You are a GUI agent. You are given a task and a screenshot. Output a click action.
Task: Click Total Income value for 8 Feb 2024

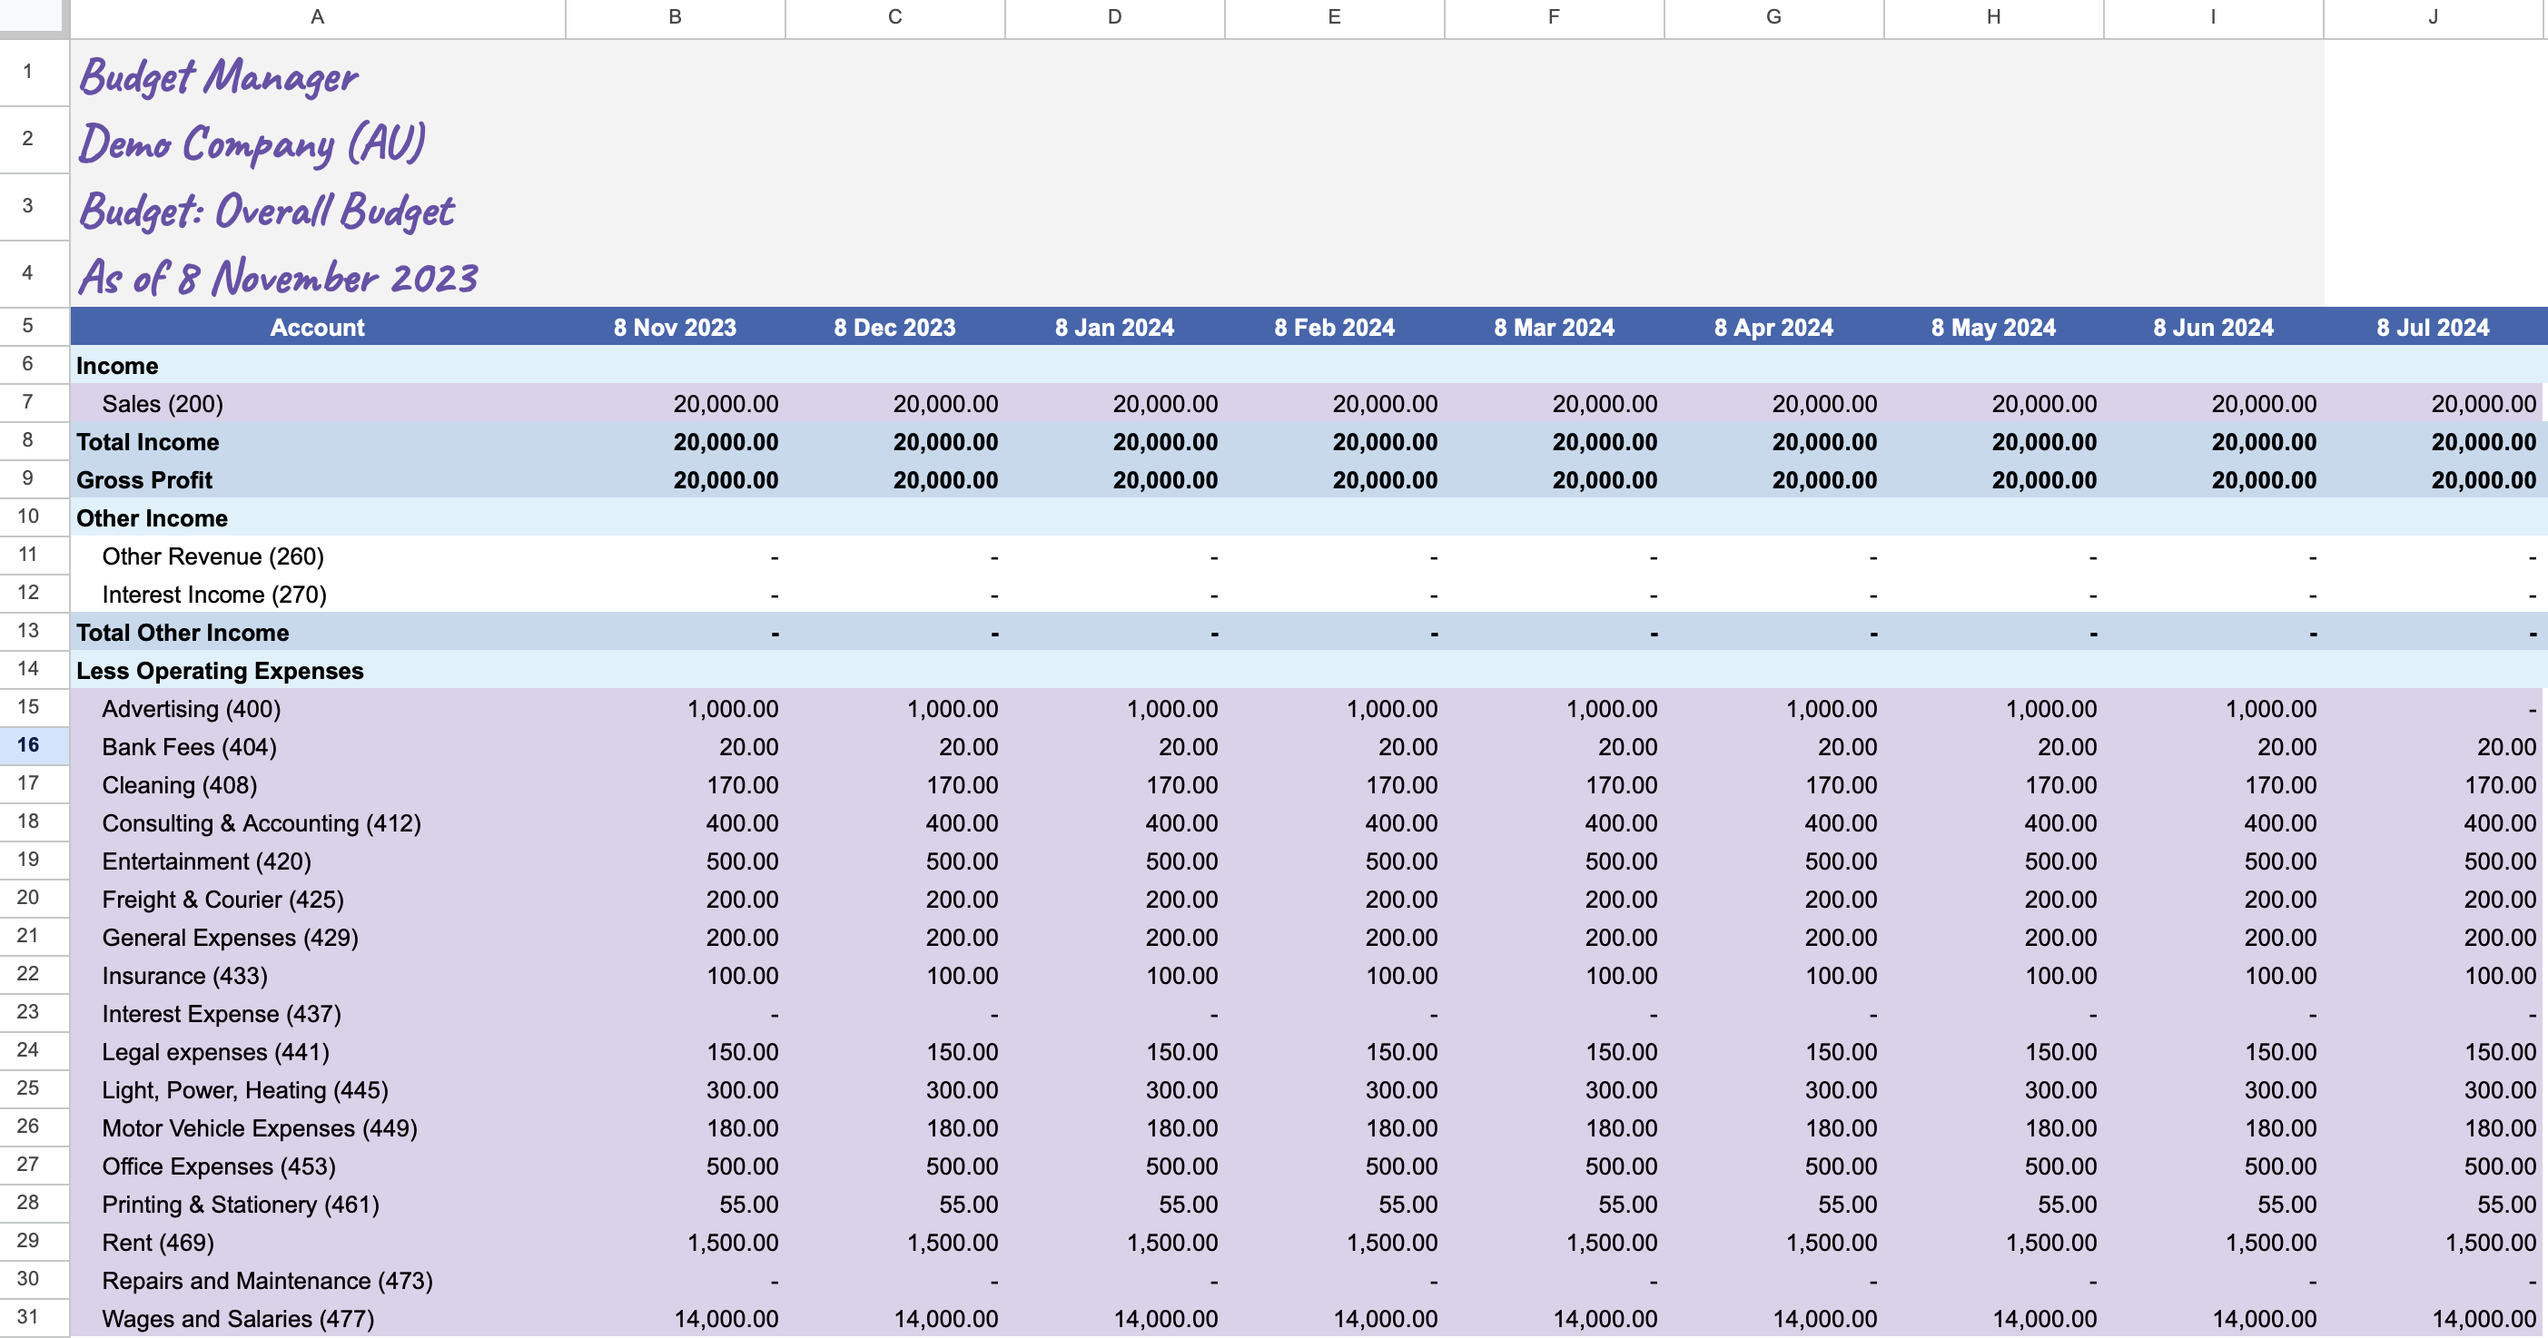[1334, 442]
